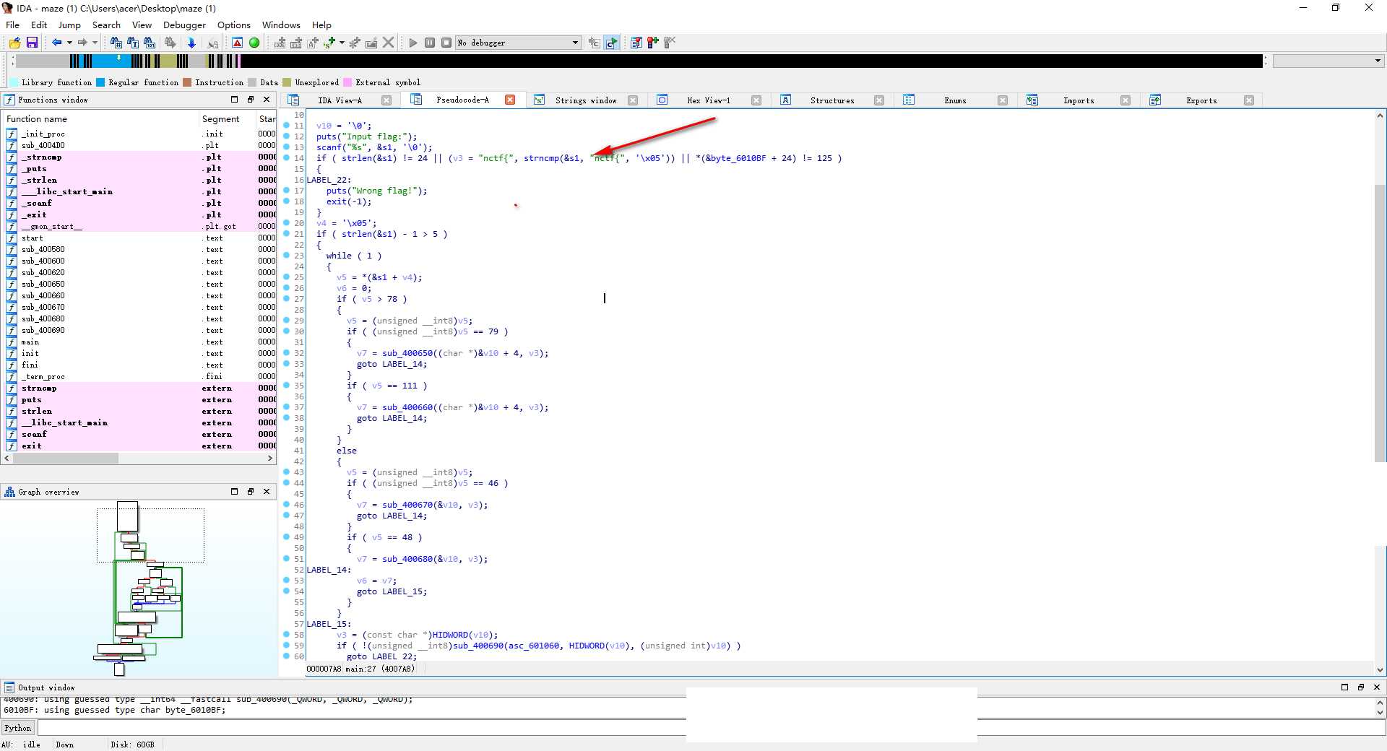1387x751 pixels.
Task: Jump back with the blue left arrow
Action: pyautogui.click(x=56, y=43)
